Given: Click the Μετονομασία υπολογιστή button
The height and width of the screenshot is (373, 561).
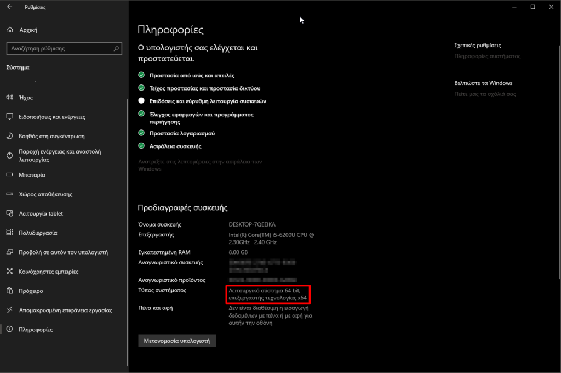Looking at the screenshot, I should [x=177, y=341].
